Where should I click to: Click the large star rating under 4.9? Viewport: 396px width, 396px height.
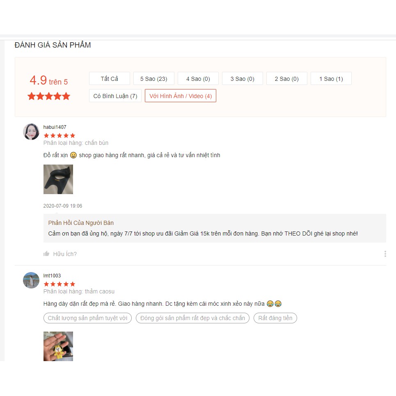point(49,96)
